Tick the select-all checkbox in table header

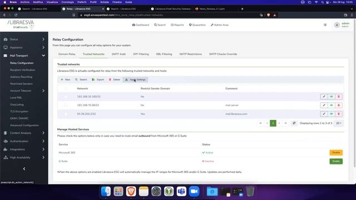66,88
